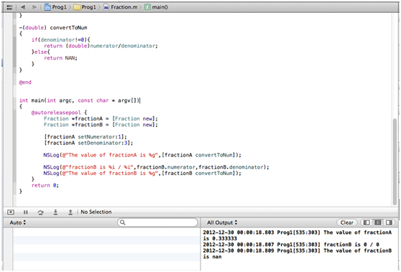The image size is (401, 272).
Task: Step out of the function
Action: tap(70, 212)
